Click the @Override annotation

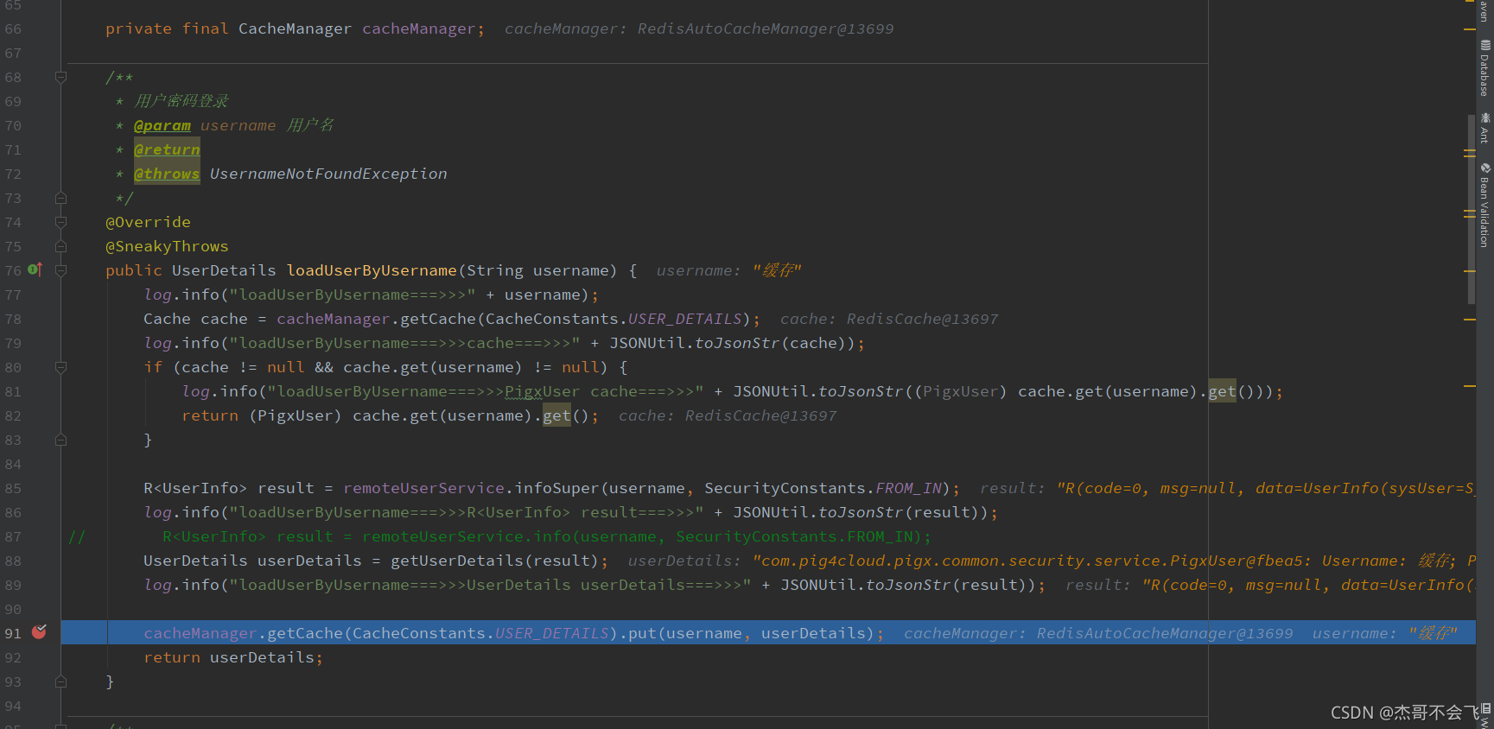coord(148,222)
